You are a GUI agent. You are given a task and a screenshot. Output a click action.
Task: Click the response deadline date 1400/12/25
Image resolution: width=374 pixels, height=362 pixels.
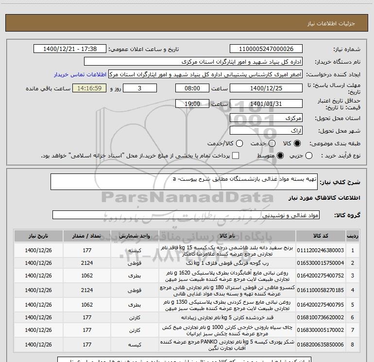click(266, 88)
